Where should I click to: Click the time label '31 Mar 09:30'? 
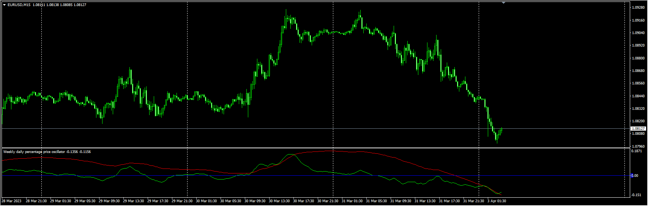400,201
